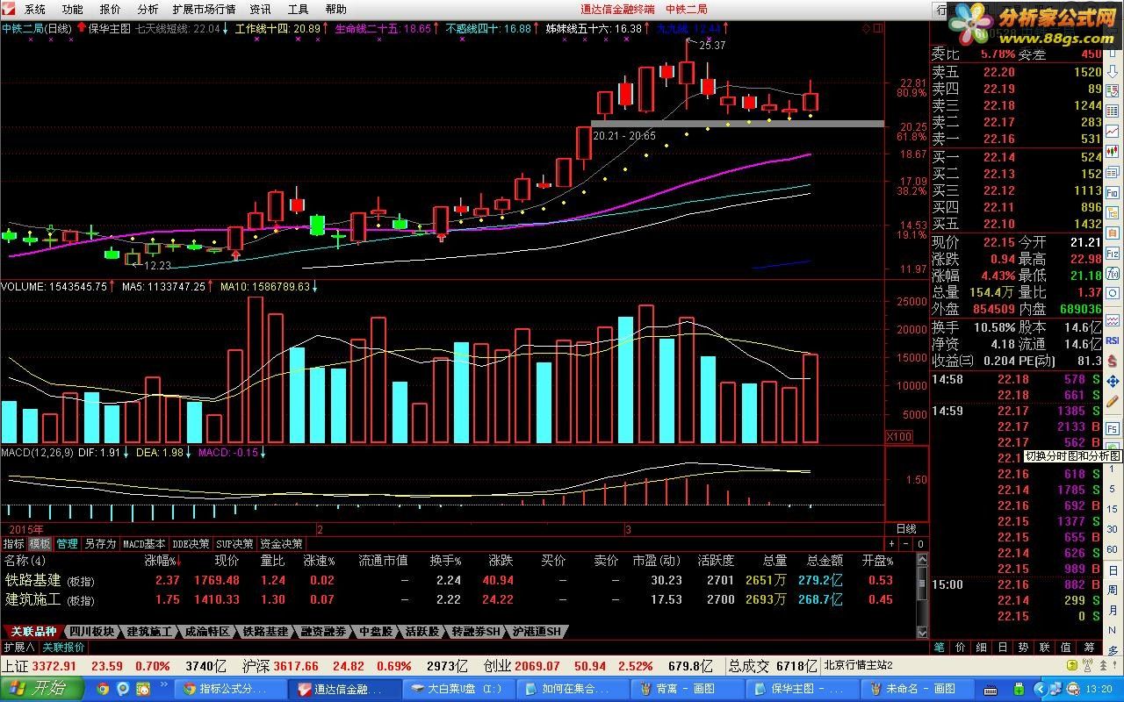
Task: Open the 帮助 menu
Action: tap(335, 9)
